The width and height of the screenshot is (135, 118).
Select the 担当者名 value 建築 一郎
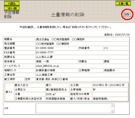point(42,62)
